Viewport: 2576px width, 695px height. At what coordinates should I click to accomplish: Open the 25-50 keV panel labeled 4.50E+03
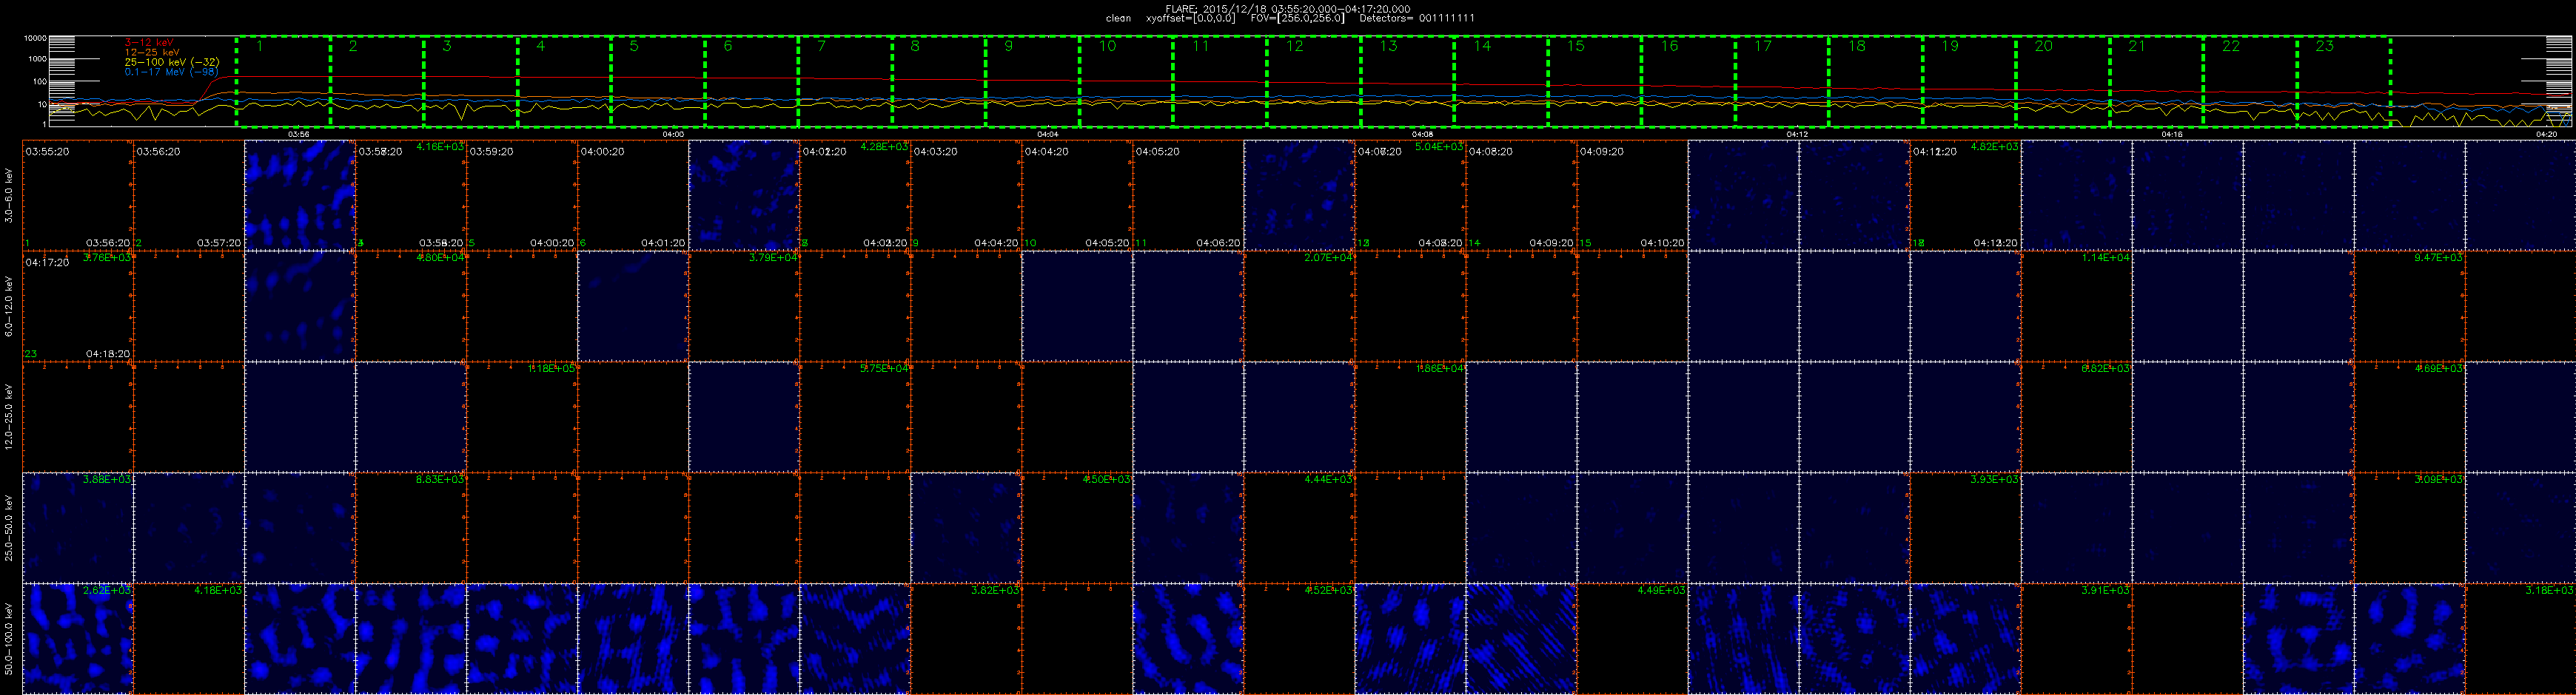click(x=1077, y=528)
